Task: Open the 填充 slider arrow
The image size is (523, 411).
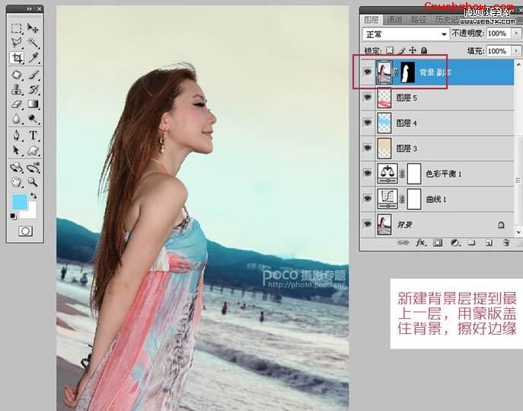Action: click(516, 51)
